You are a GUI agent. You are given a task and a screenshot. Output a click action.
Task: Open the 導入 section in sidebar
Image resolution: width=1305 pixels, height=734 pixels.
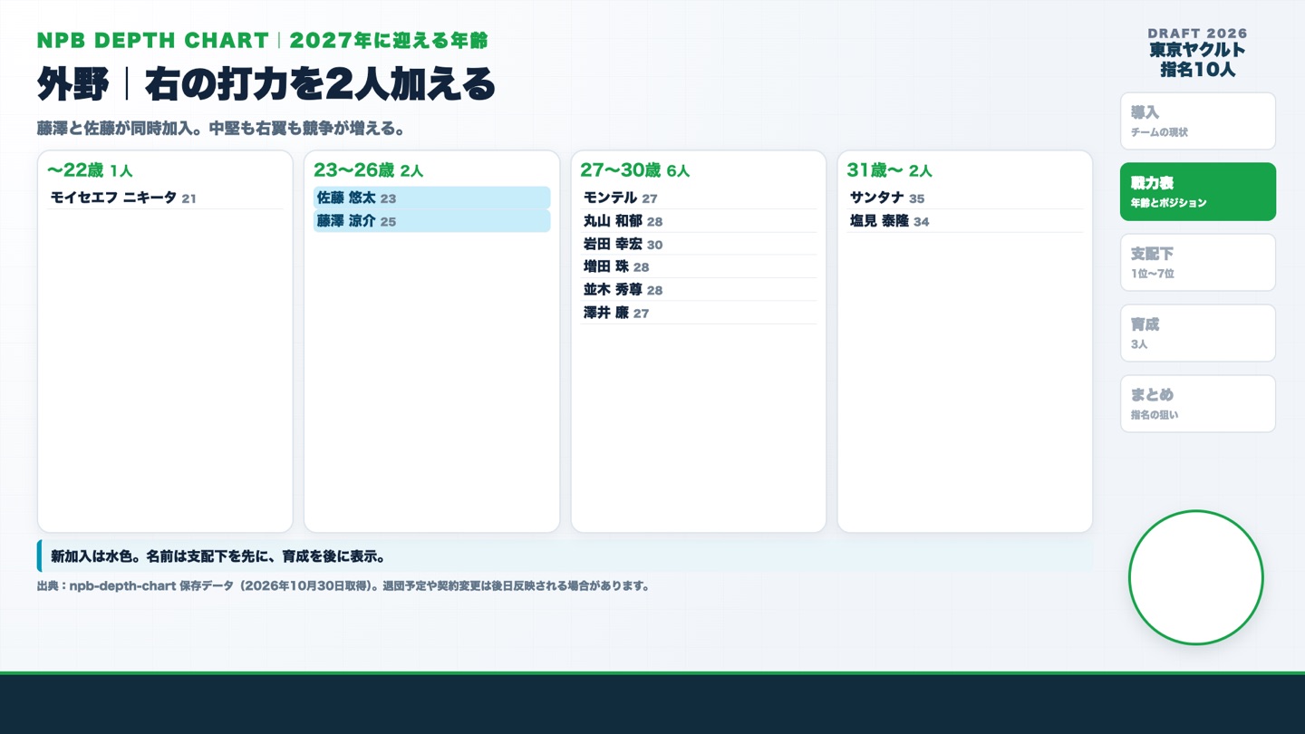click(x=1197, y=121)
